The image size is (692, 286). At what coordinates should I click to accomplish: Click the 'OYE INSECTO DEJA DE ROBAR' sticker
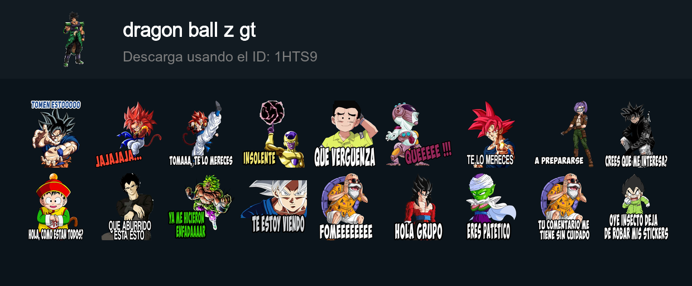pos(636,207)
